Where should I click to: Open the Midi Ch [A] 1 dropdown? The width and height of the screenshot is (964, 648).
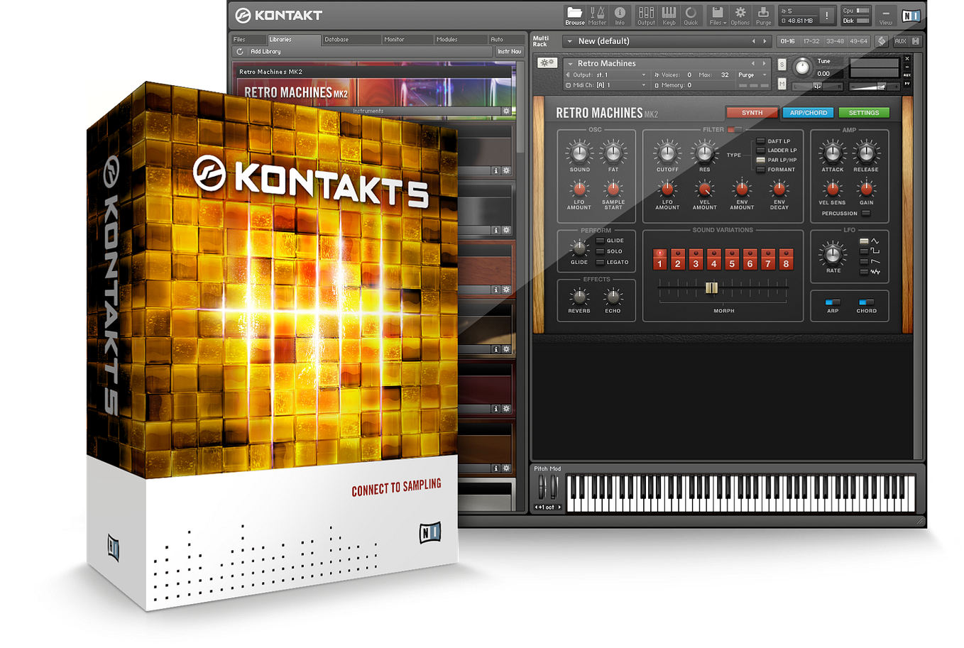(606, 85)
